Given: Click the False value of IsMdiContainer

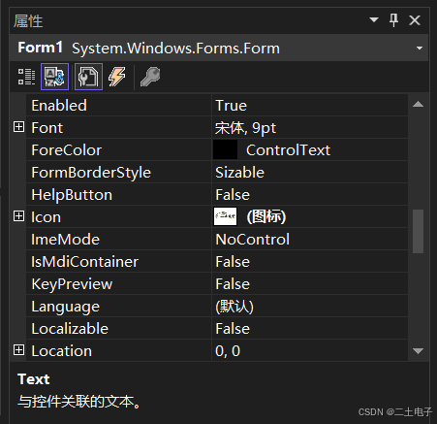Looking at the screenshot, I should click(x=233, y=262).
